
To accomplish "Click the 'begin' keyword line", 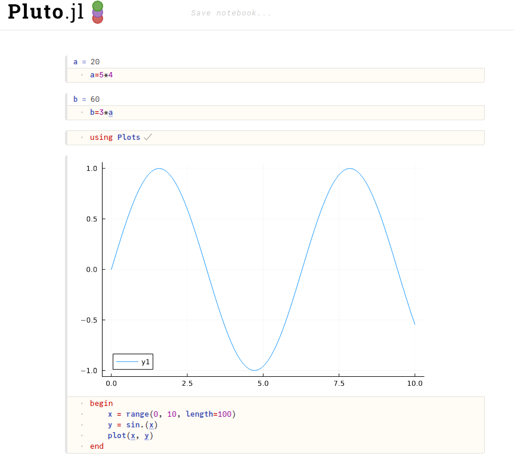I will click(x=101, y=404).
